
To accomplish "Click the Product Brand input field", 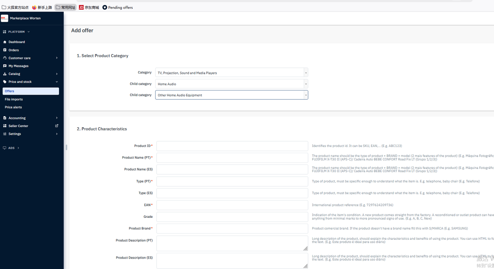I will pos(232,229).
